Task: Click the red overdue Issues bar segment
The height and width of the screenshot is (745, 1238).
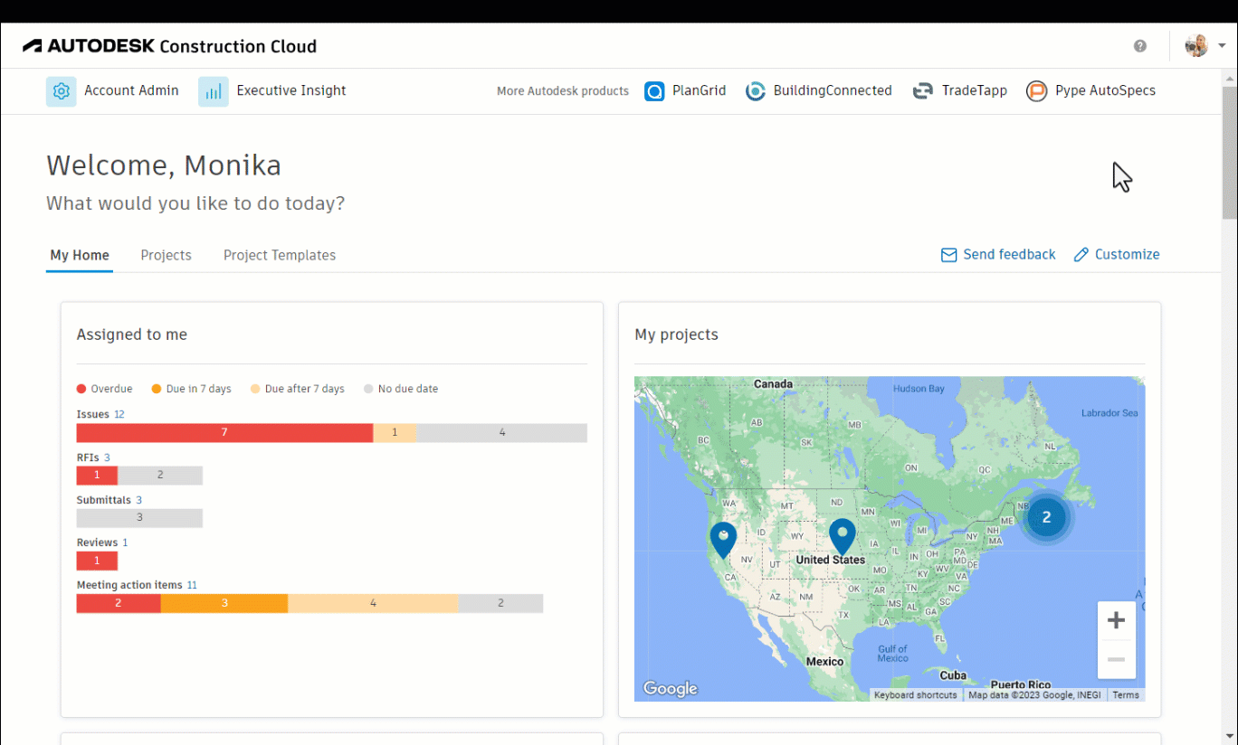Action: 224,433
